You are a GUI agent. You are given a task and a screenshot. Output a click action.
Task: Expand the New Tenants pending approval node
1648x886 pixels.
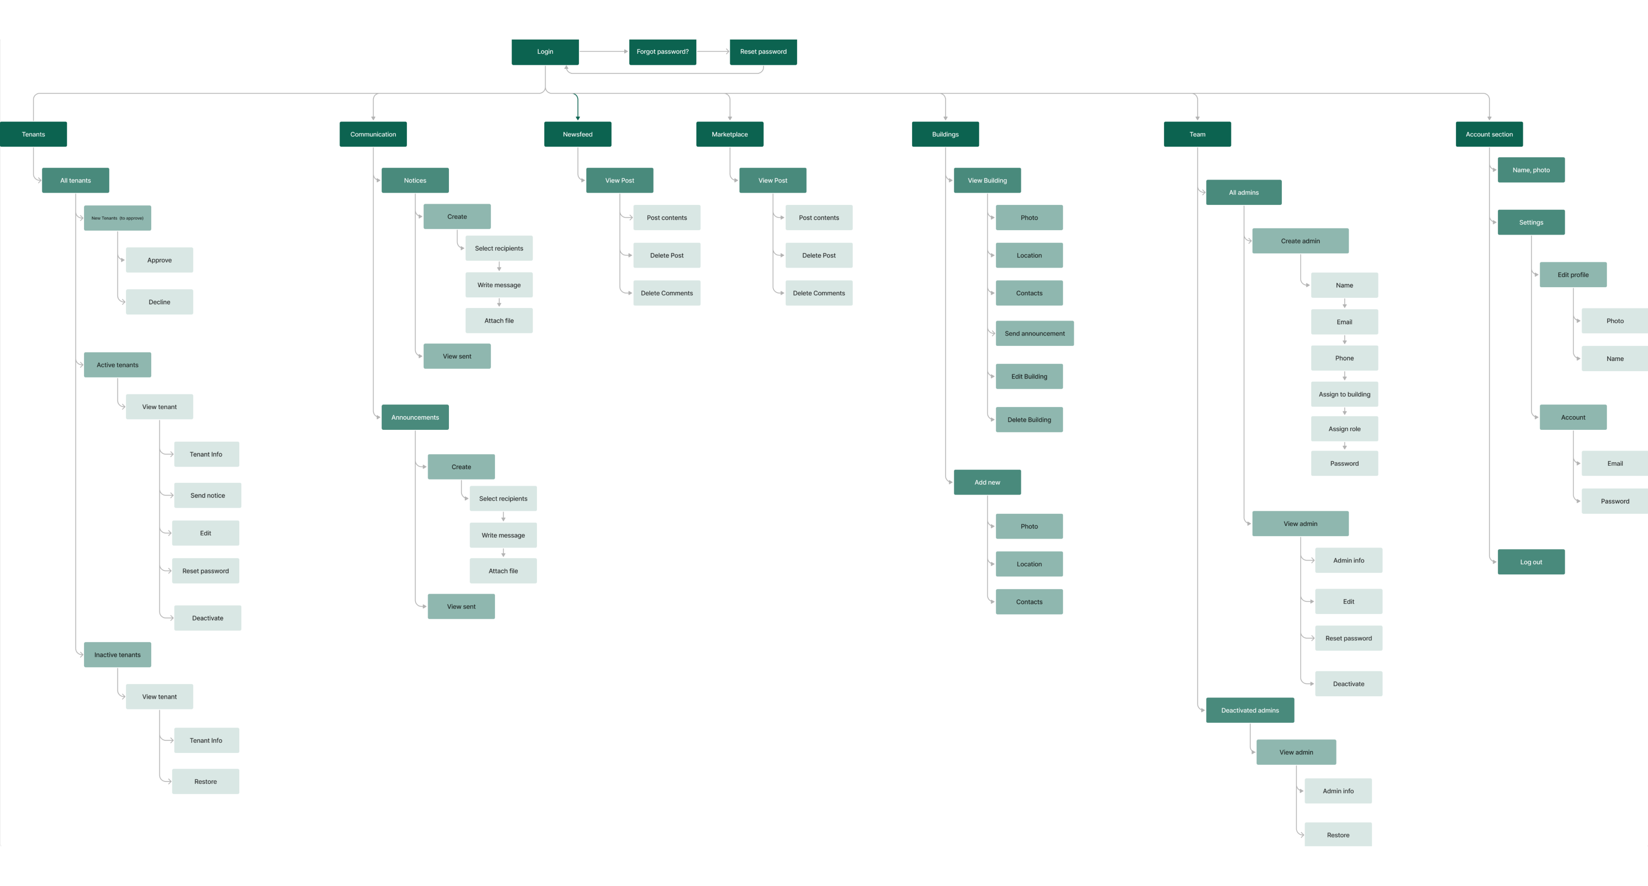coord(119,217)
